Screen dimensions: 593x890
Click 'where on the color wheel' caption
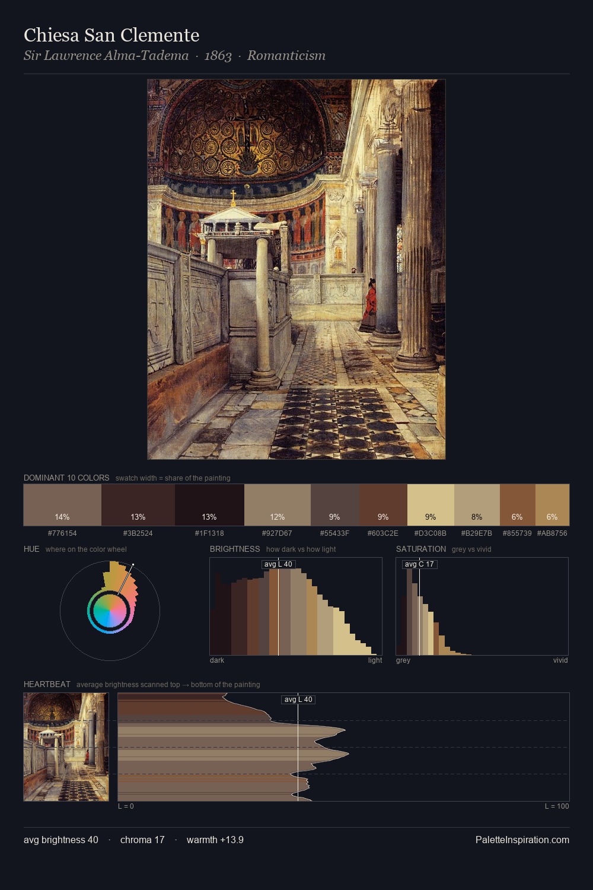tap(86, 549)
